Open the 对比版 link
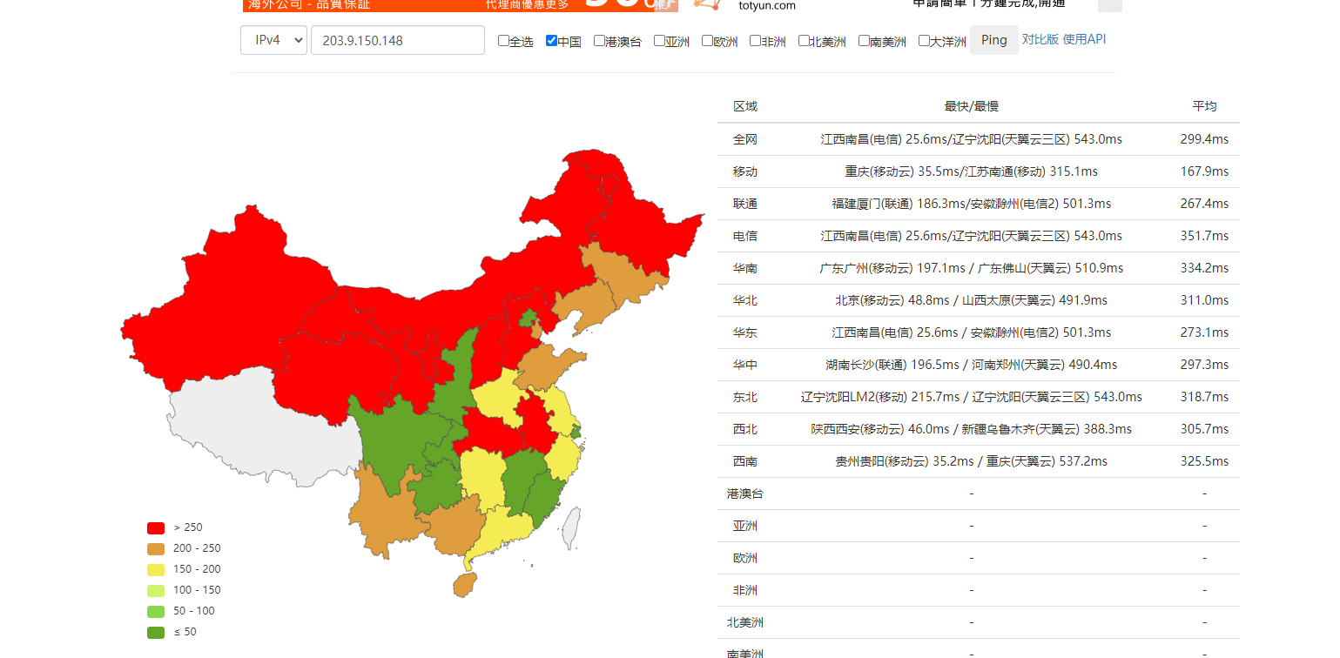 point(1040,39)
